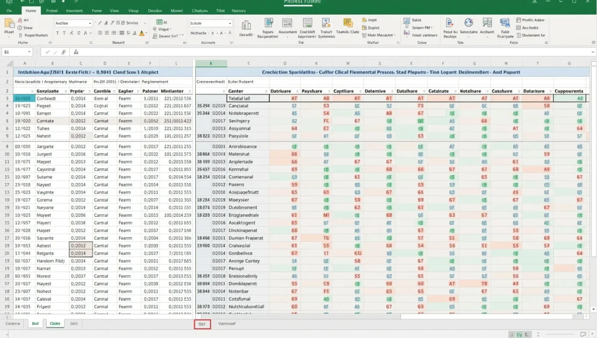597x338 pixels.
Task: Switch to the Home ribbon tab
Action: coord(31,10)
